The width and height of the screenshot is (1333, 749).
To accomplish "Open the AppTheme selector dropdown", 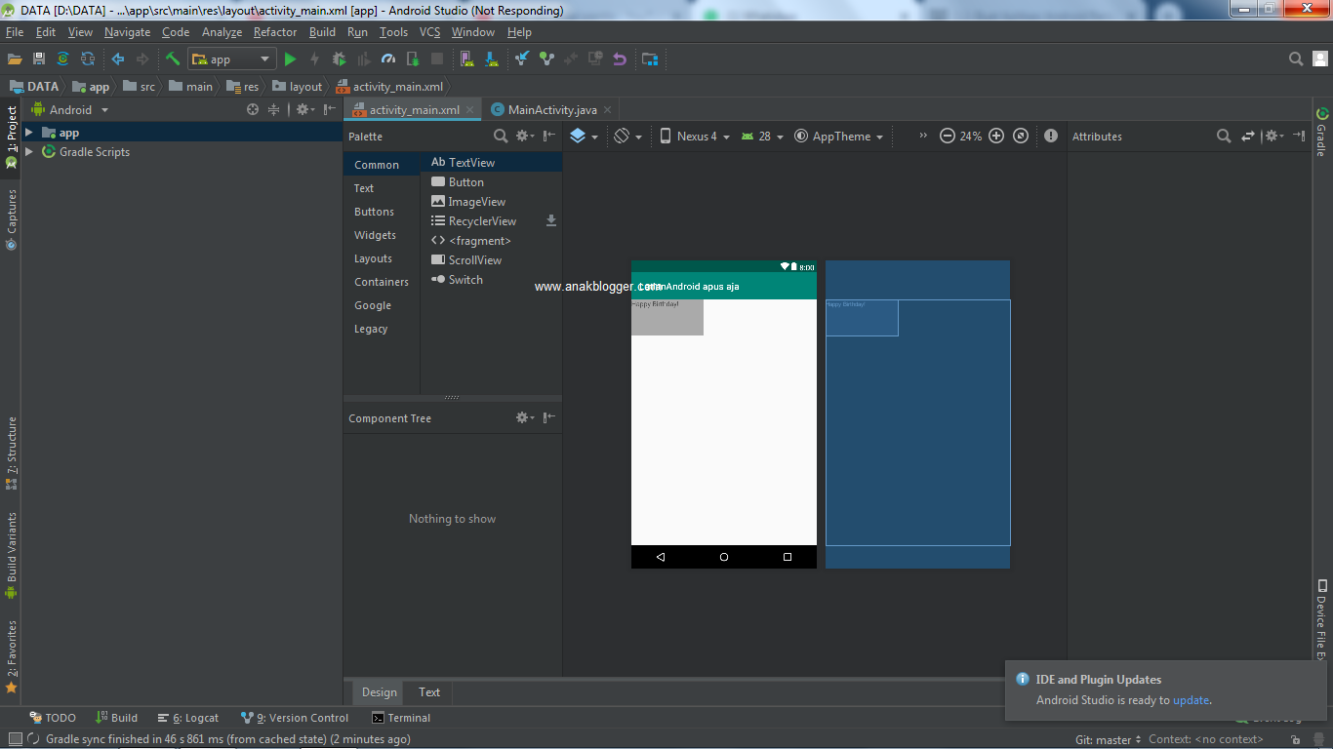I will [x=837, y=137].
